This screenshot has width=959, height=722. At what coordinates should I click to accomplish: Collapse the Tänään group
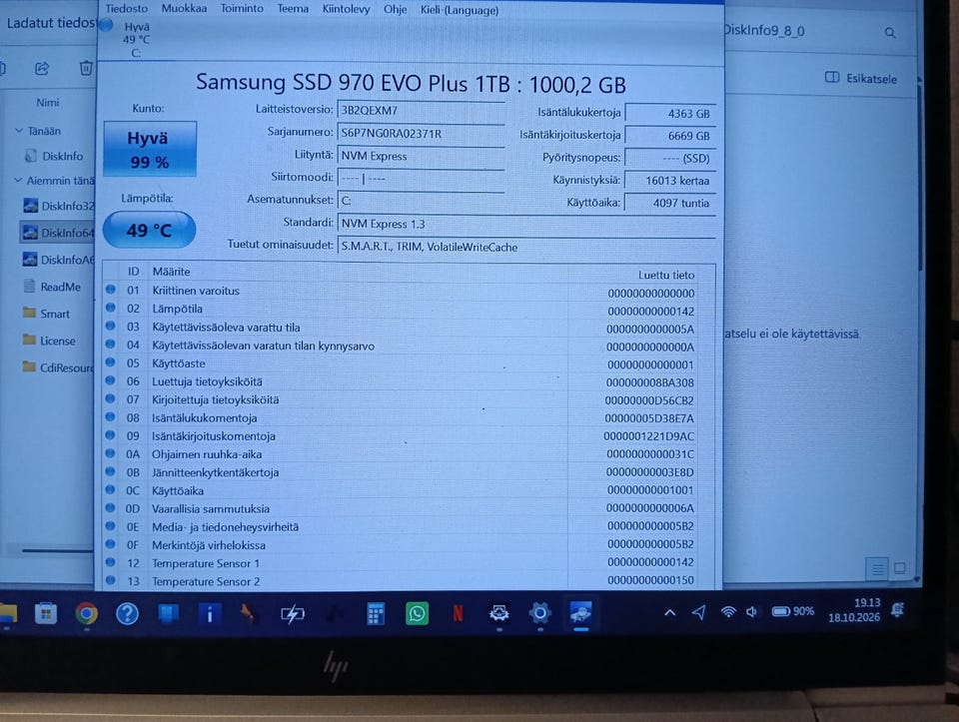tap(18, 130)
